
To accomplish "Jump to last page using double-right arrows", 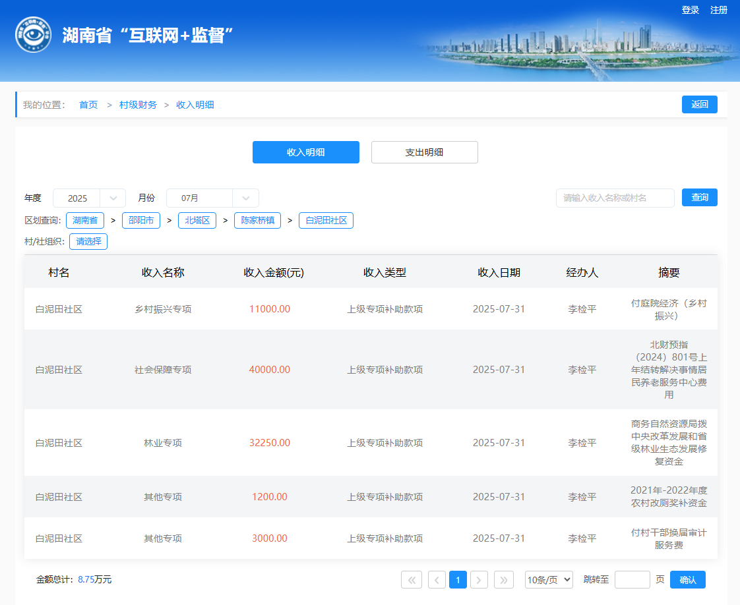I will (x=504, y=580).
